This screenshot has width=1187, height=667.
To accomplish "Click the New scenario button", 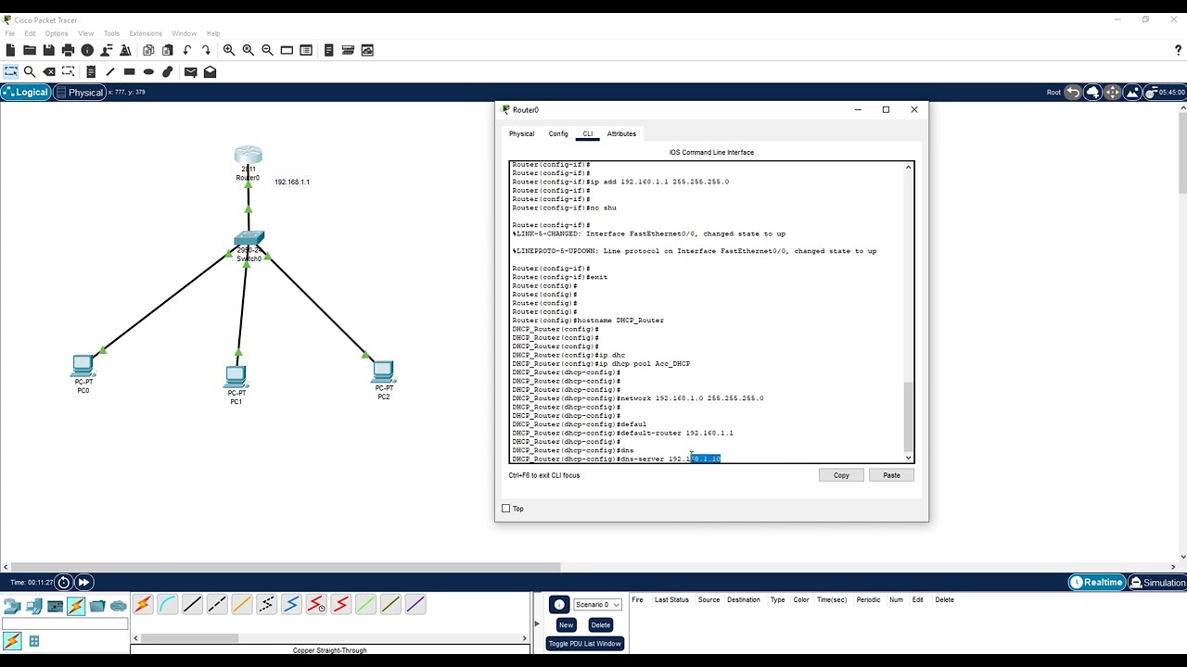I will click(566, 624).
